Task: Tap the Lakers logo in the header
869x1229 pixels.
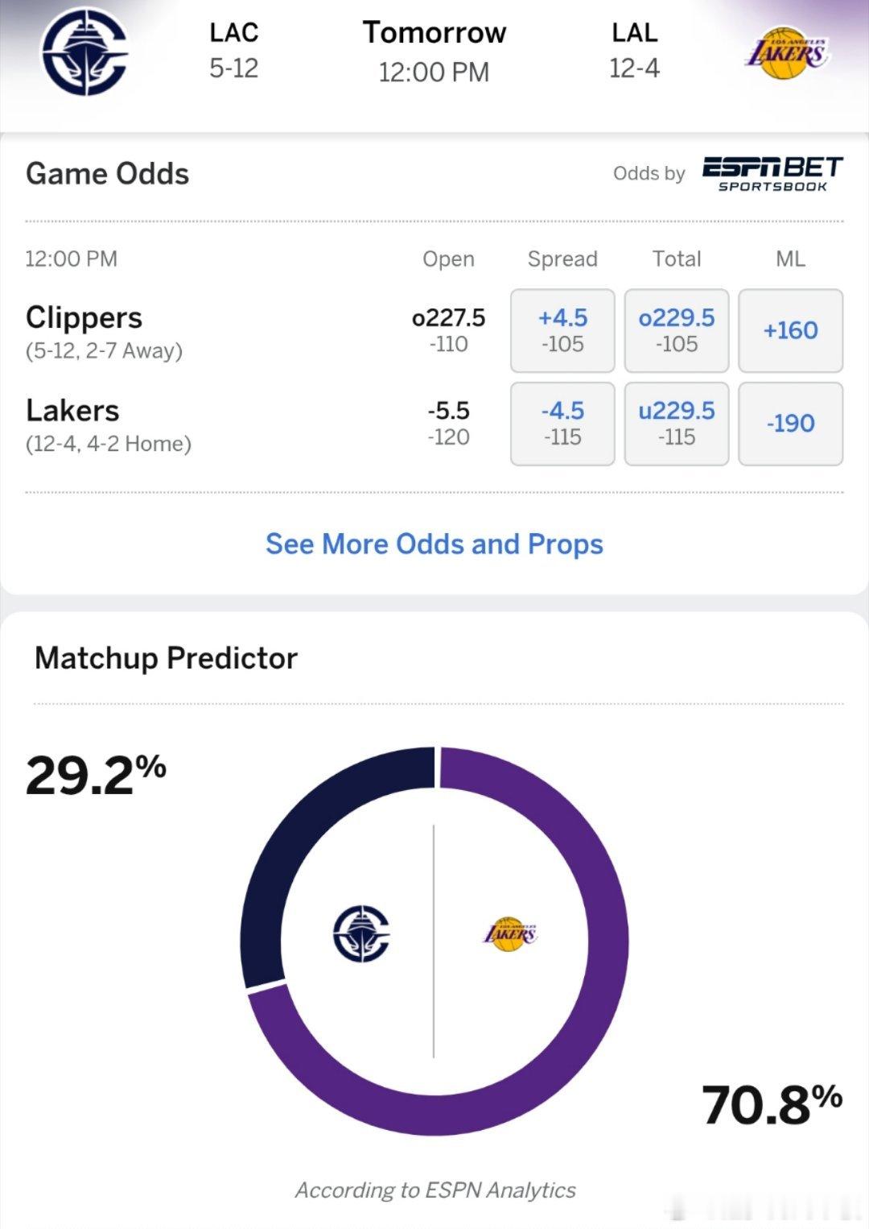Action: coord(785,53)
